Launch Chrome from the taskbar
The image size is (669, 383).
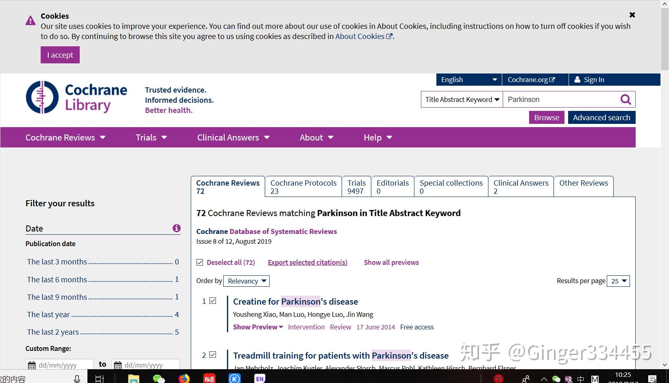[x=184, y=378]
